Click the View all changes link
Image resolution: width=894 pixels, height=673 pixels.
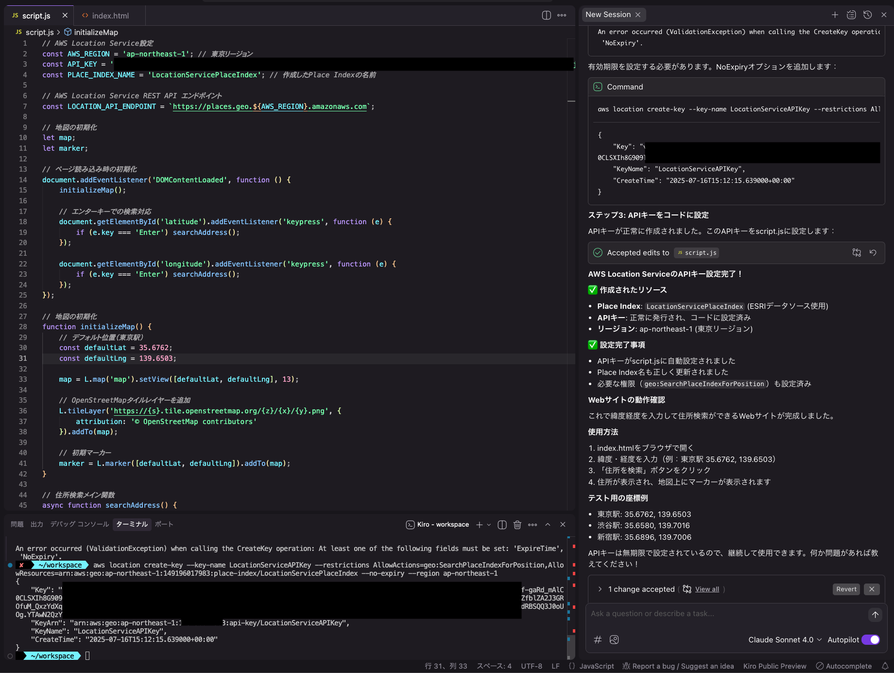tap(707, 589)
